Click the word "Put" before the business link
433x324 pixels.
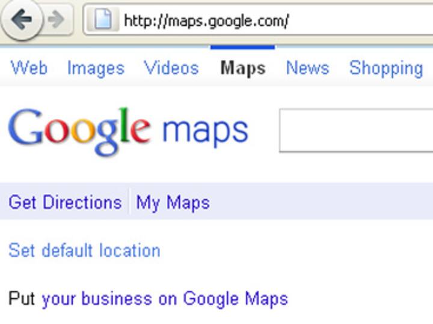22,298
